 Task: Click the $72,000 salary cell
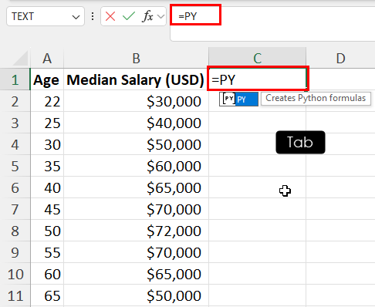coord(136,231)
